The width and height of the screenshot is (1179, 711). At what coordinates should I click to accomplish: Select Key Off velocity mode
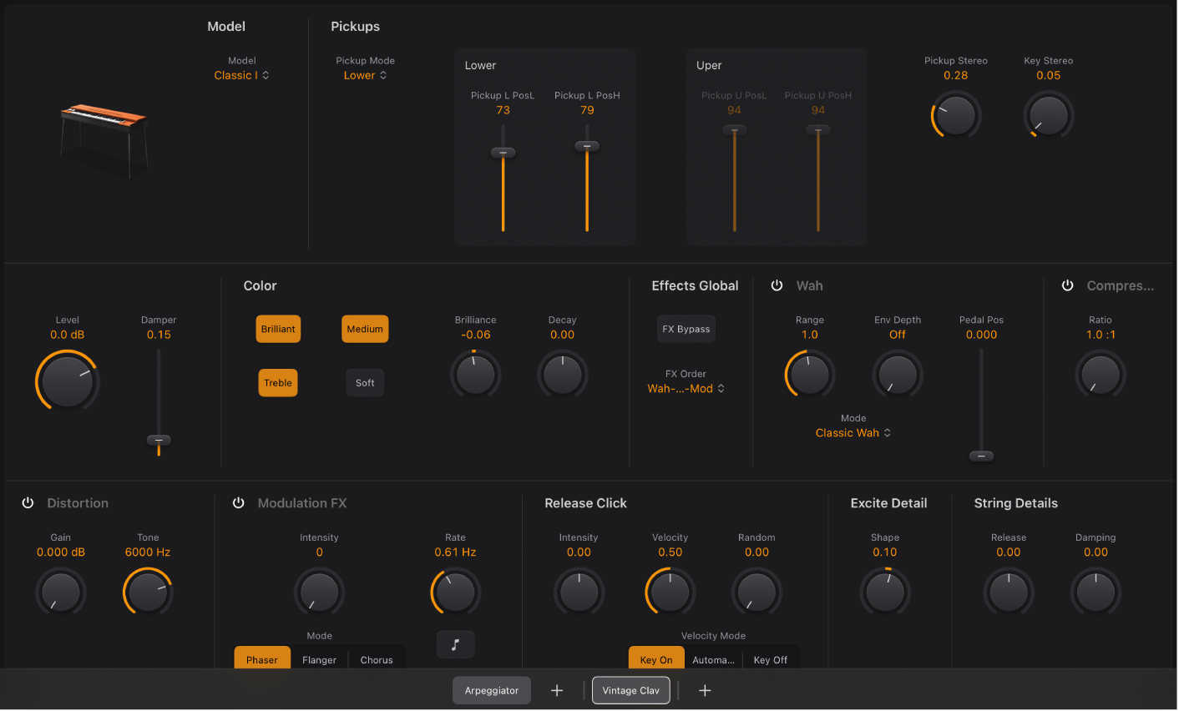click(770, 659)
